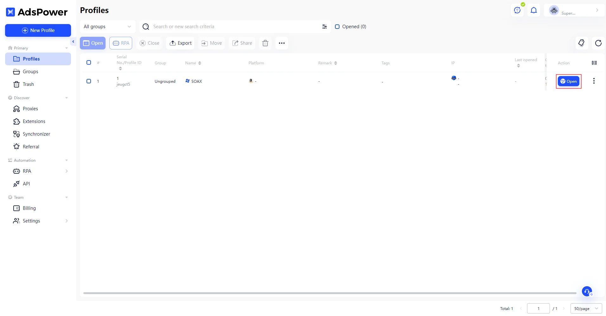Open the customer support headset icon
Image resolution: width=606 pixels, height=316 pixels.
[587, 291]
